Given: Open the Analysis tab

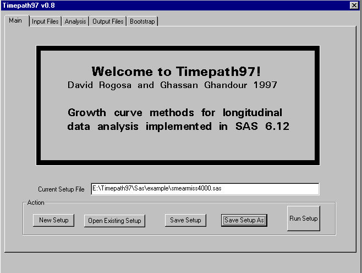Looking at the screenshot, I should point(75,21).
